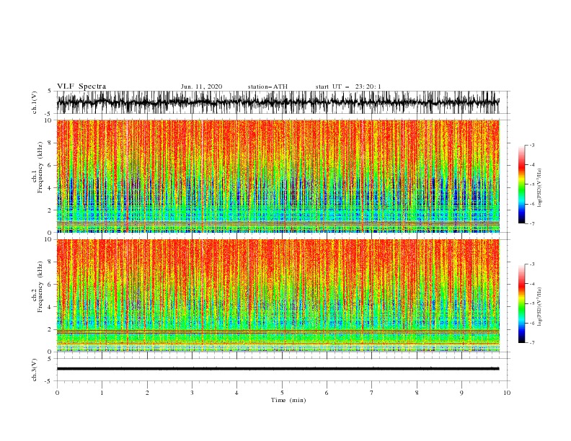Click the ch.2 Frequency (kHz) axis label
This screenshot has width=571, height=441.
[37, 287]
